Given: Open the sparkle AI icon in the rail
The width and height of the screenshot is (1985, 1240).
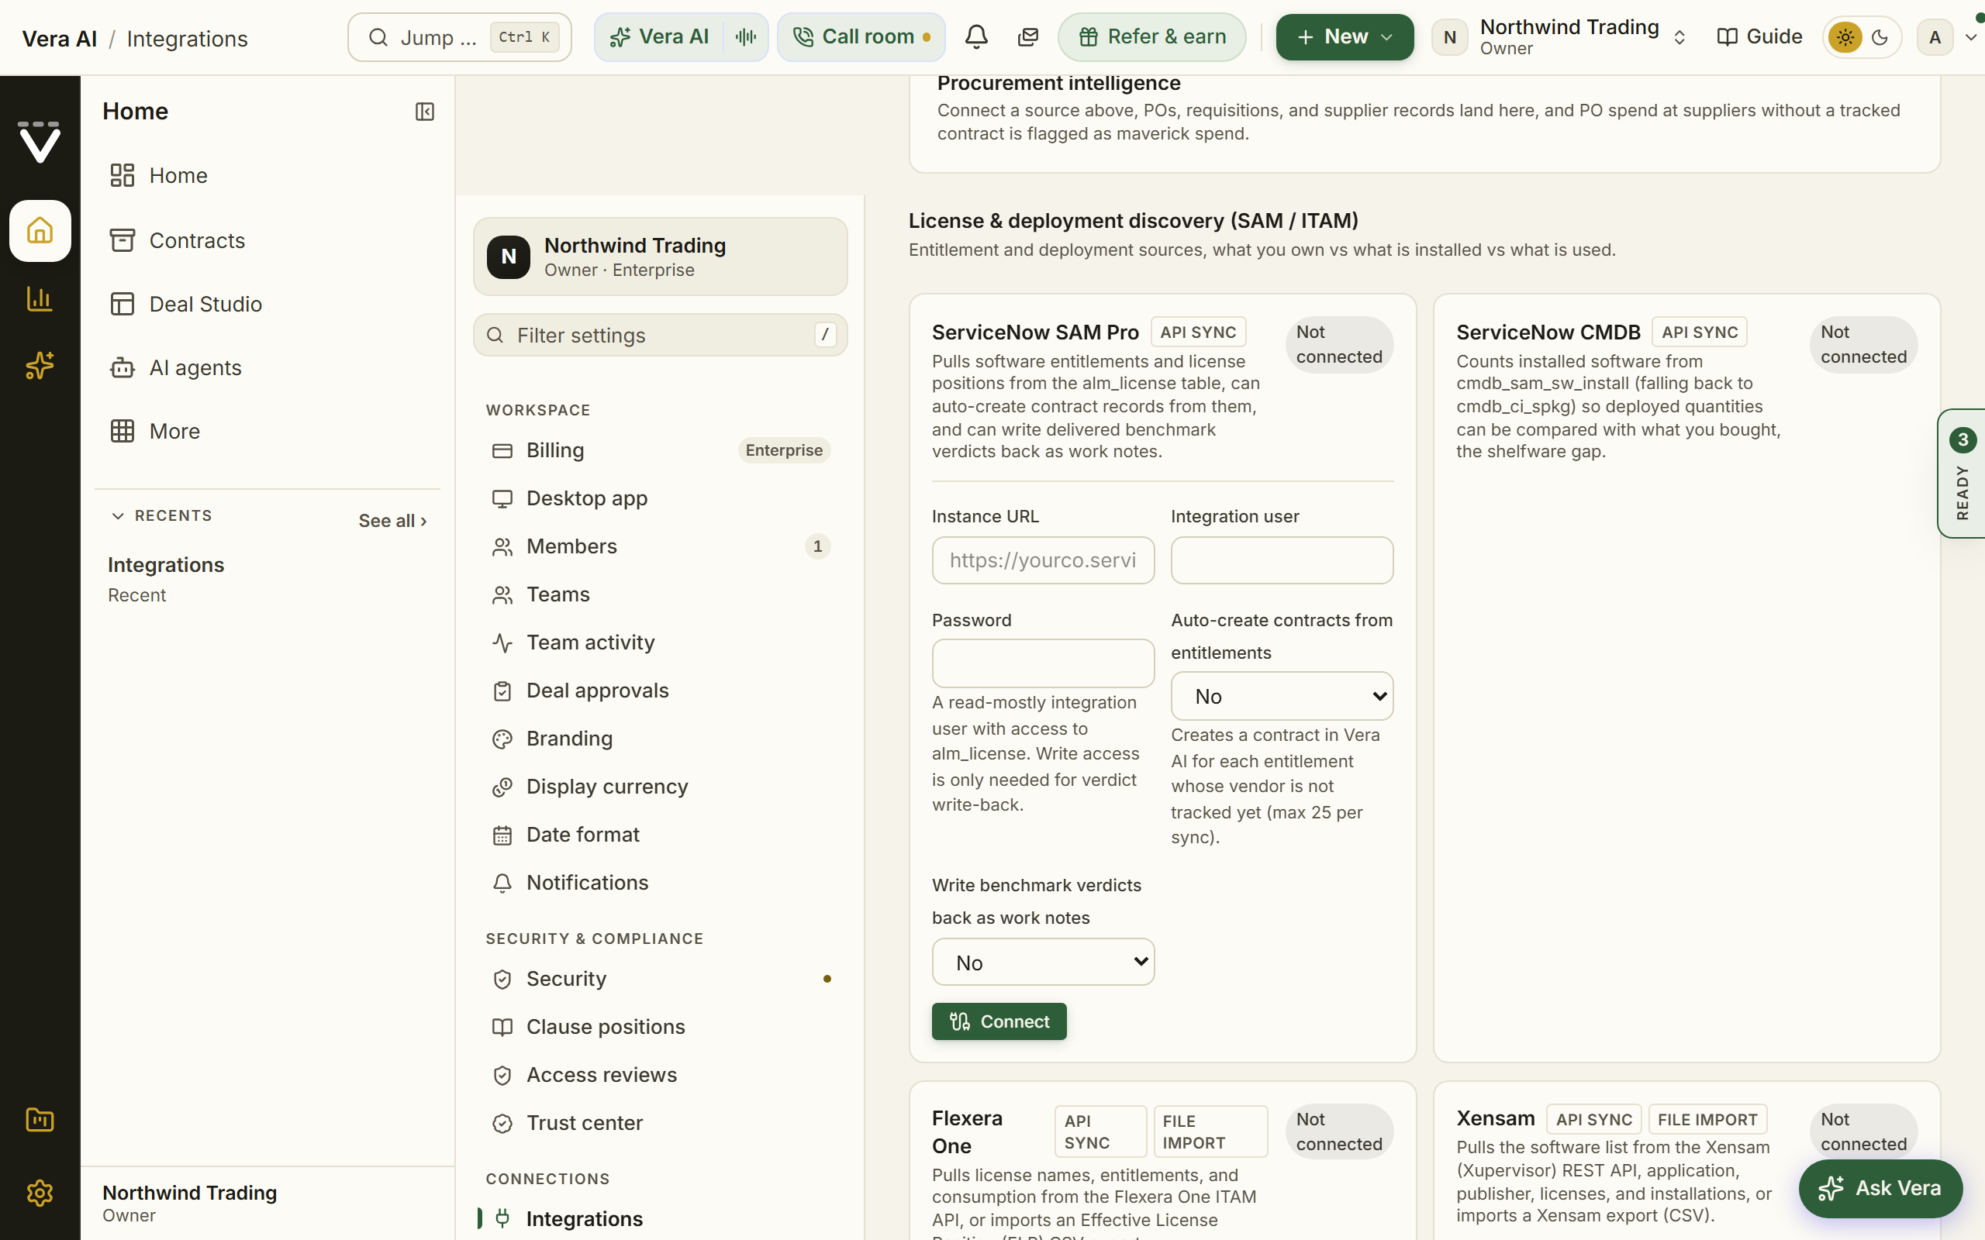Looking at the screenshot, I should [x=40, y=365].
